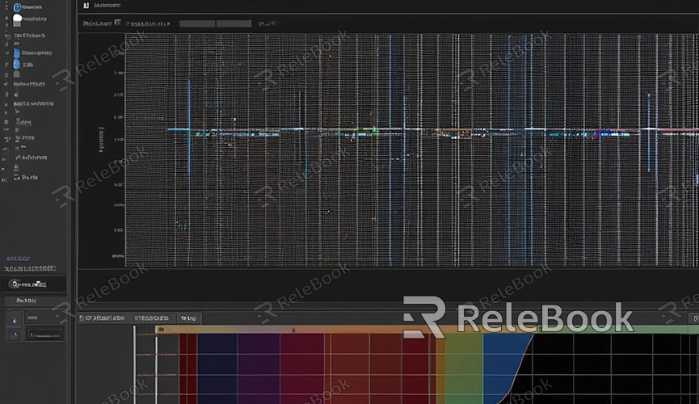
Task: Click the circular icon in the dark sidebar row
Action: click(15, 284)
